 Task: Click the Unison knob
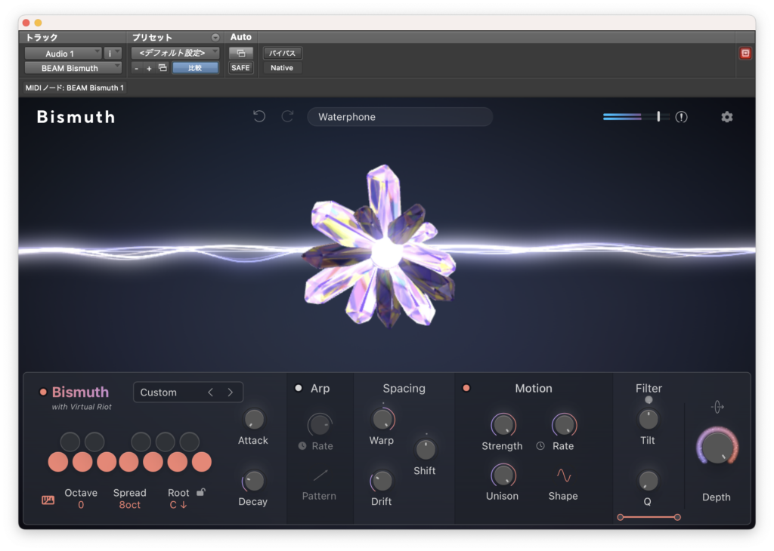tap(503, 475)
